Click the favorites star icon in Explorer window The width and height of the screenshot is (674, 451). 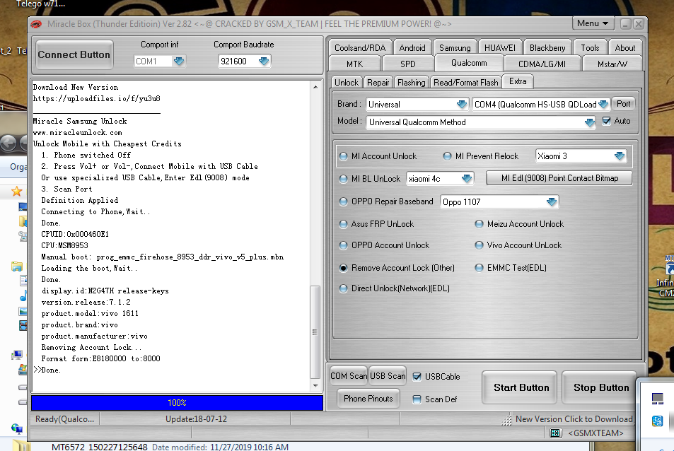[16, 191]
